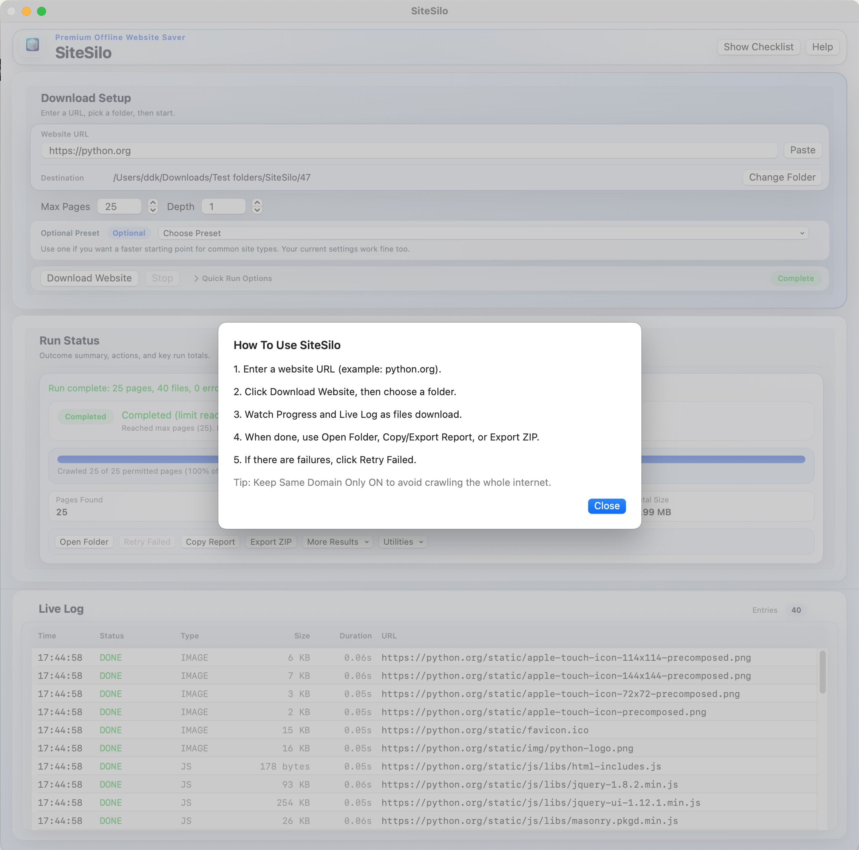Click the Status column header

click(111, 636)
